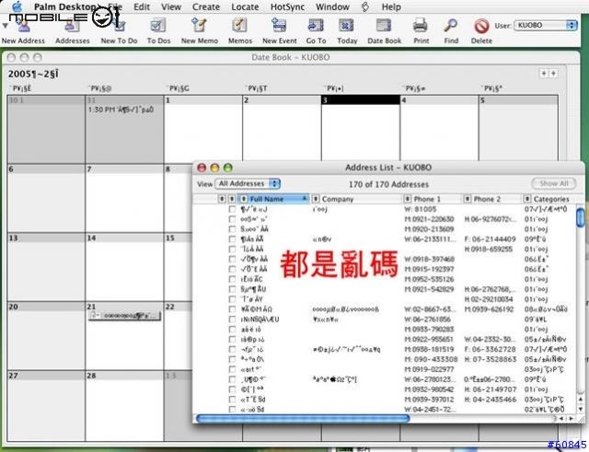
Task: Open the Window menu
Action: 332,6
